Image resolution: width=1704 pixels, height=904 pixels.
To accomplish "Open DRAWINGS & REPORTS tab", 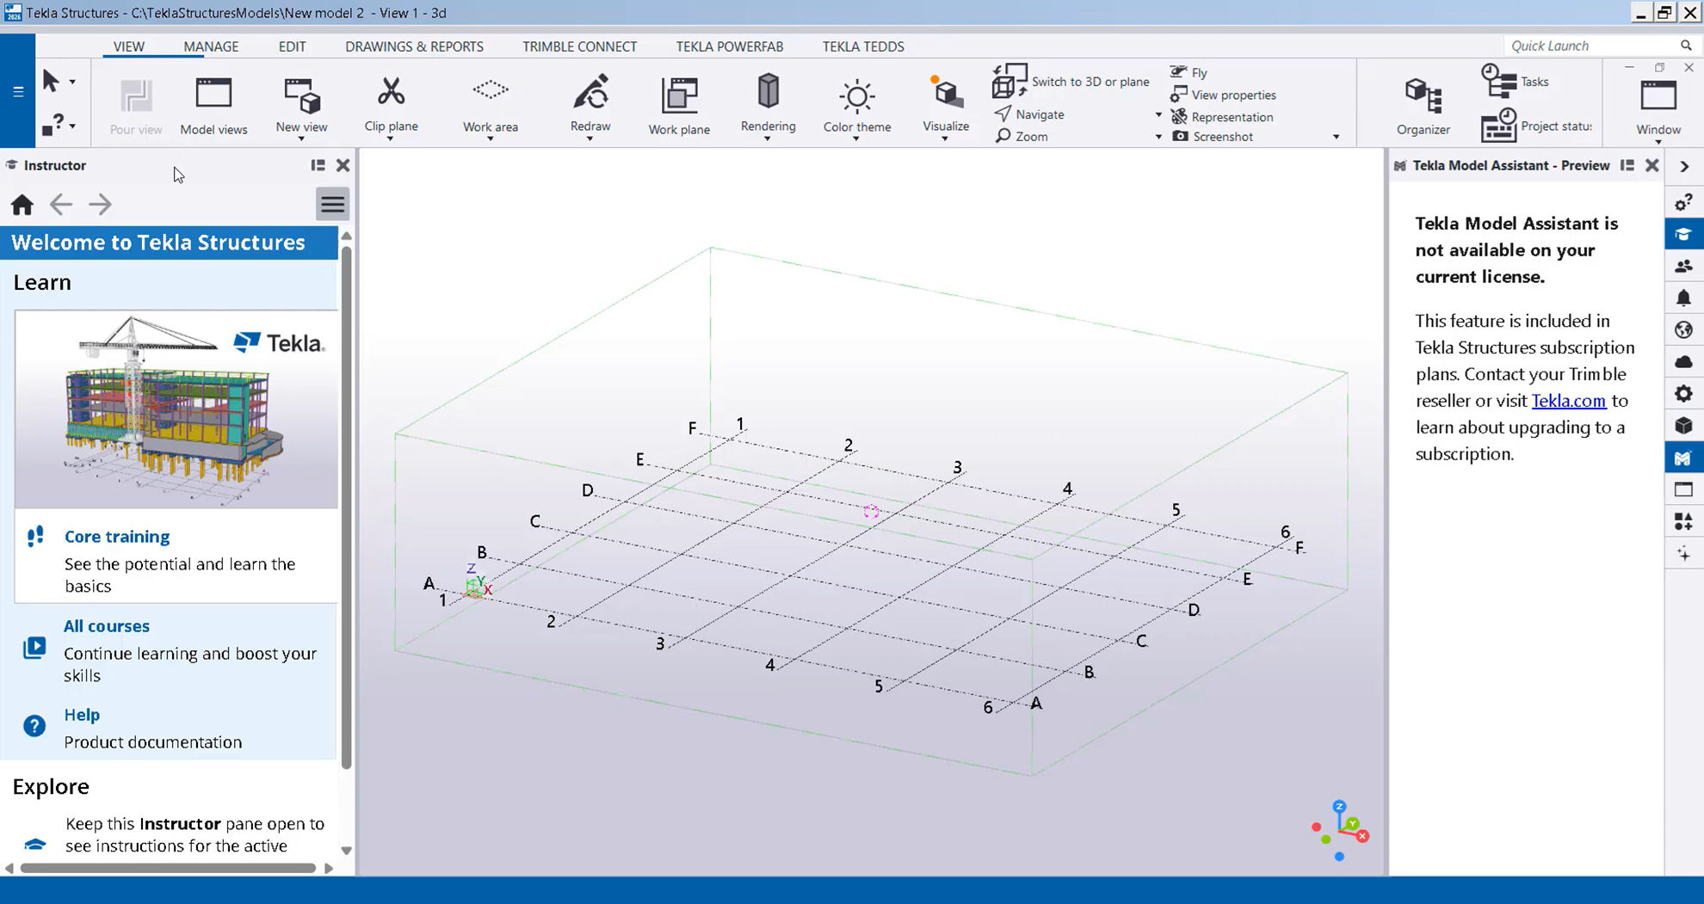I will [414, 46].
